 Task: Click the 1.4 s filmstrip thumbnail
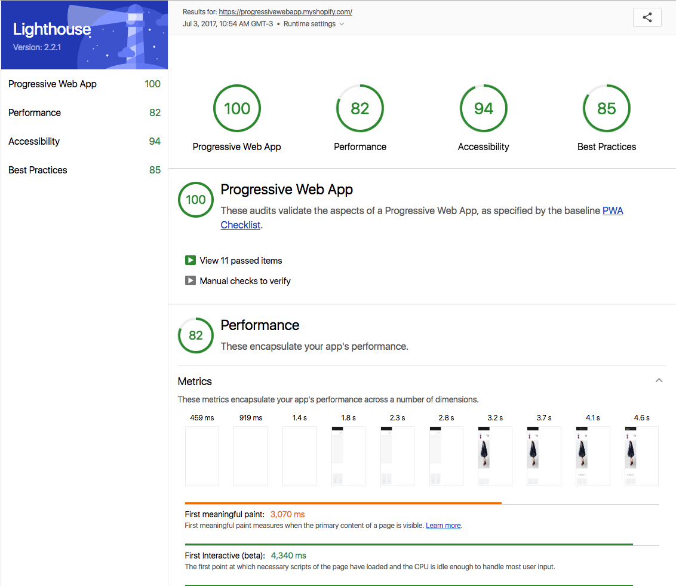point(300,456)
